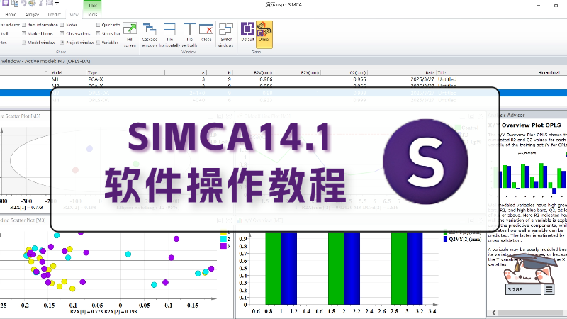Click the Title column header
Viewport: 567px width, 319px height.
(442, 73)
